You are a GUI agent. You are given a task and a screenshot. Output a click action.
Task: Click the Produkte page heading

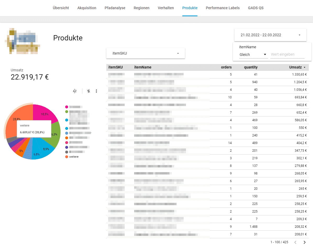pyautogui.click(x=68, y=38)
